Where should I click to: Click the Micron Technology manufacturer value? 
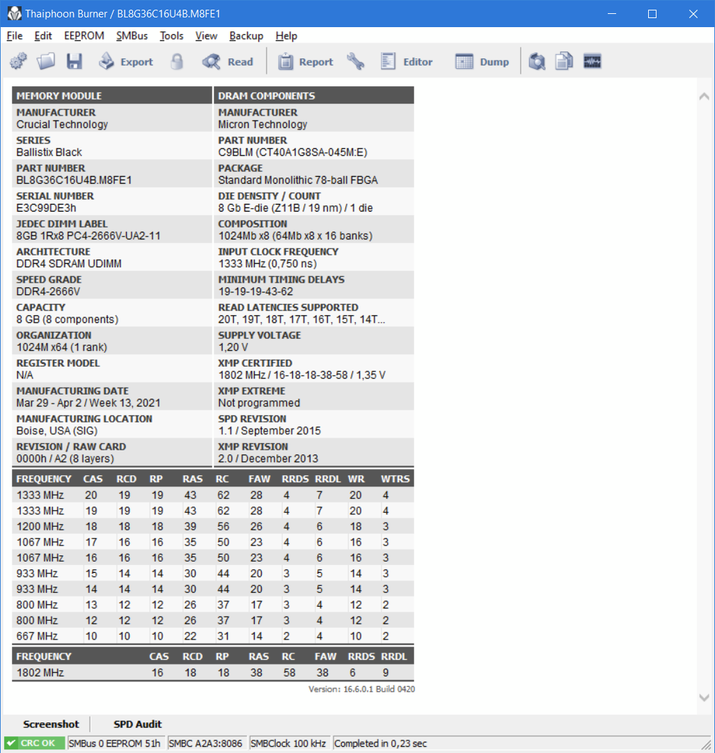tap(262, 125)
